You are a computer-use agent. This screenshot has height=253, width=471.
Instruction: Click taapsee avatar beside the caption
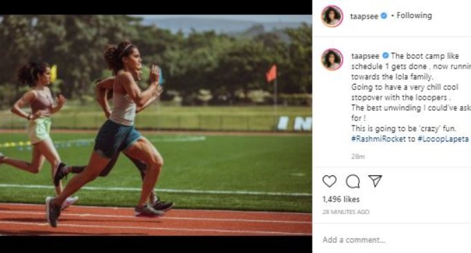tap(332, 60)
